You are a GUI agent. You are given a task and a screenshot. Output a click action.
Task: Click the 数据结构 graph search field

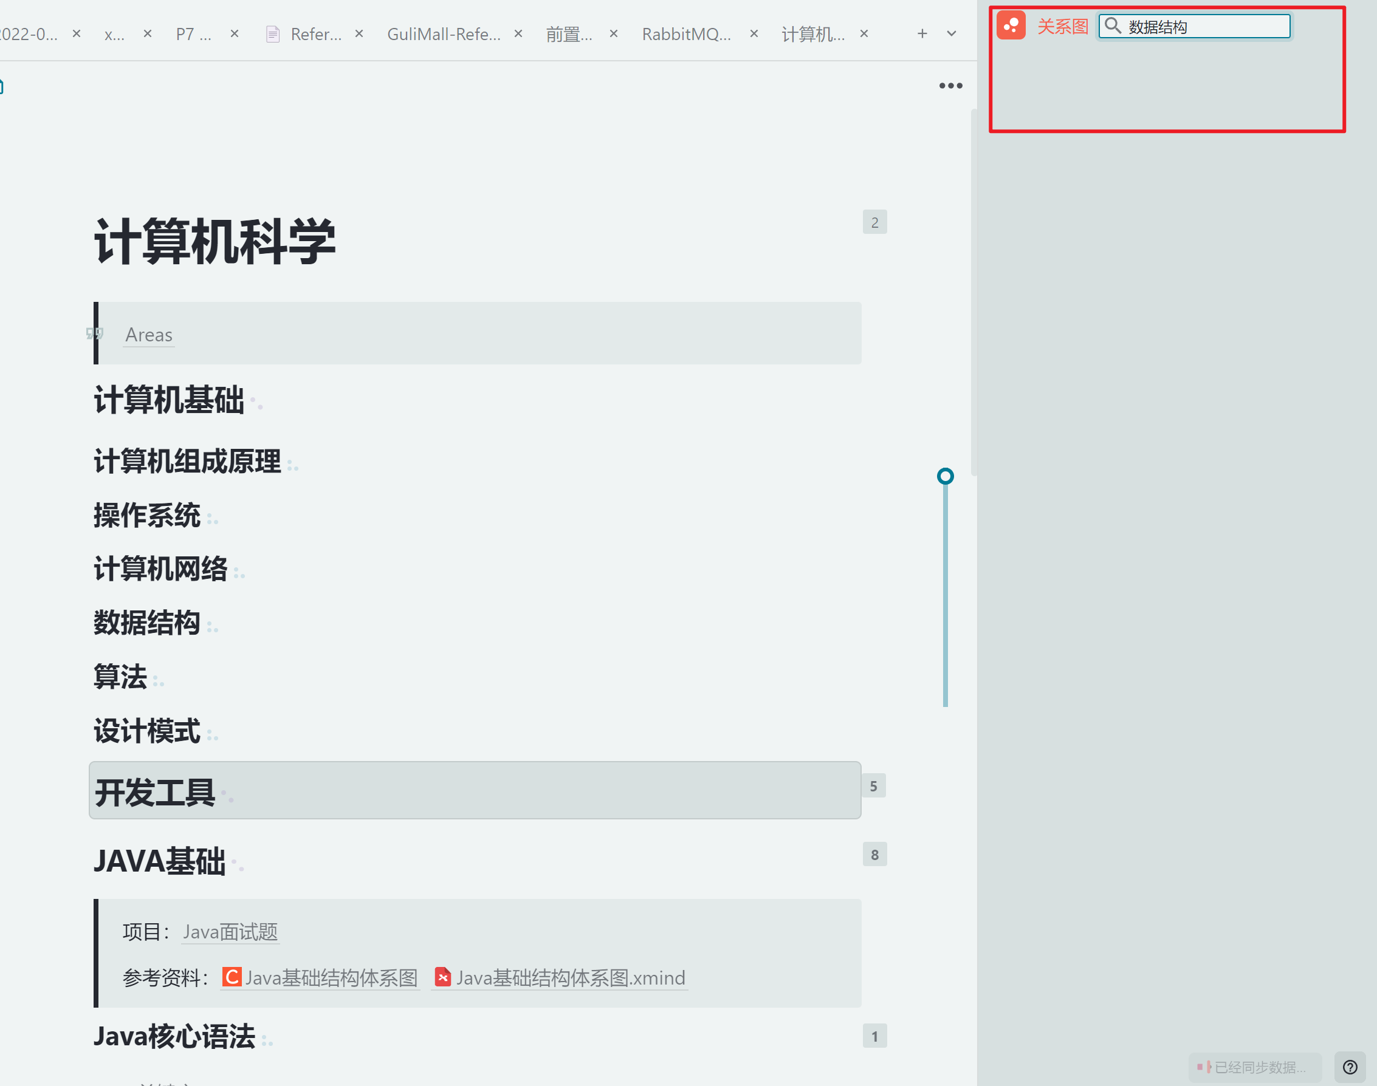(1202, 27)
